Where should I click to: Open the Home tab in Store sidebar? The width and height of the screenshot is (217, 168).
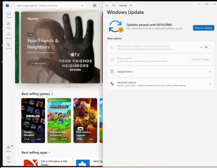[9, 15]
